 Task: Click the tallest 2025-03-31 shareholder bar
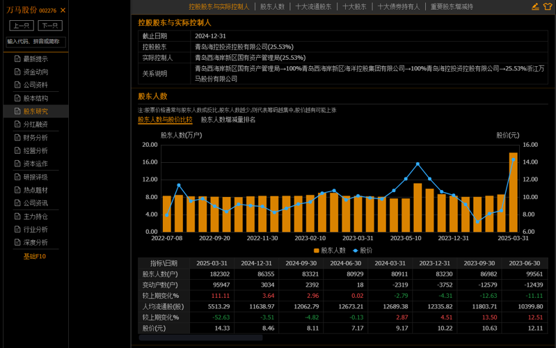pyautogui.click(x=513, y=192)
